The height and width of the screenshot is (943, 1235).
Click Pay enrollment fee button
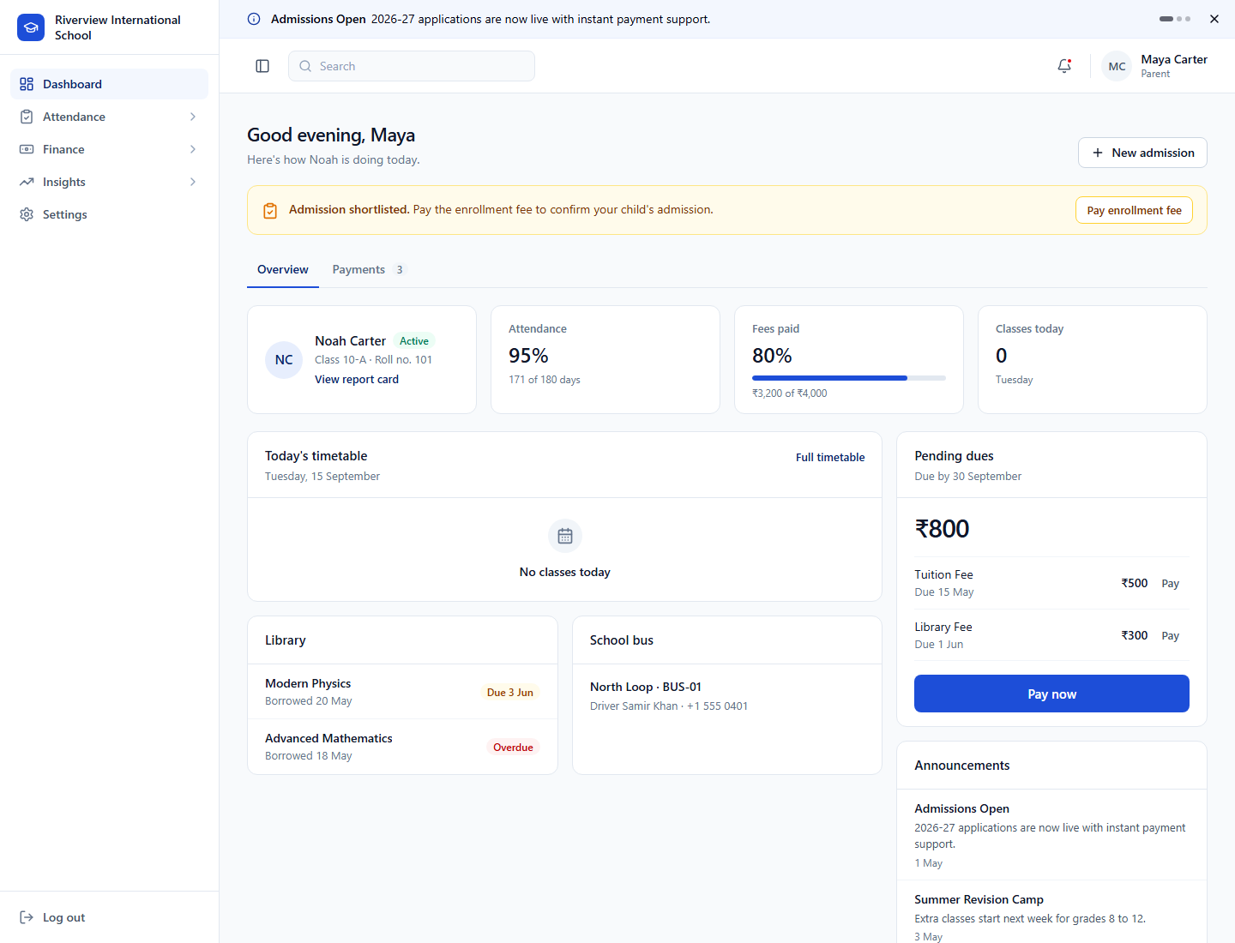click(1134, 210)
